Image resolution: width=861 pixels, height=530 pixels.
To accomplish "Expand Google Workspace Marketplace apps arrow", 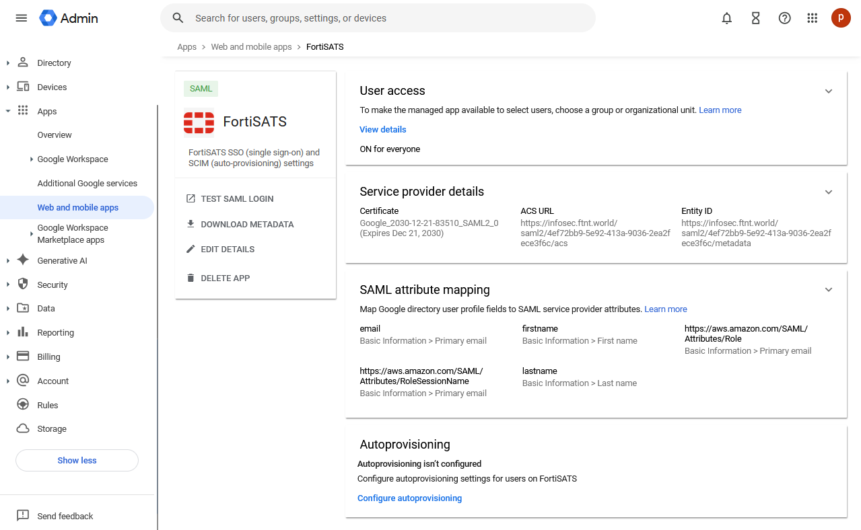I will (32, 234).
